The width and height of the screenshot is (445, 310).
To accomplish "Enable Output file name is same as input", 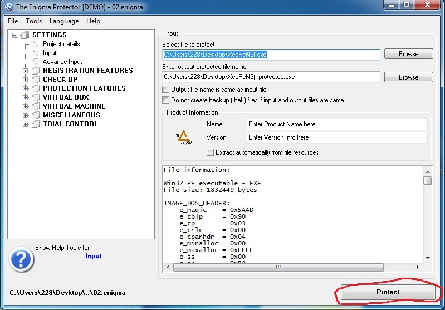I will click(x=165, y=90).
